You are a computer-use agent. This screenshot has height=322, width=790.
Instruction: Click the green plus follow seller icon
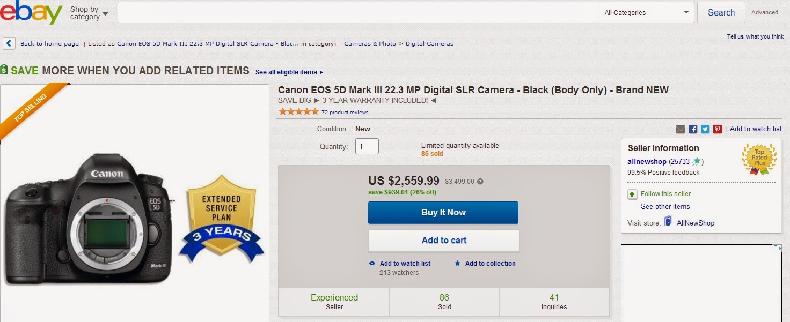[632, 194]
